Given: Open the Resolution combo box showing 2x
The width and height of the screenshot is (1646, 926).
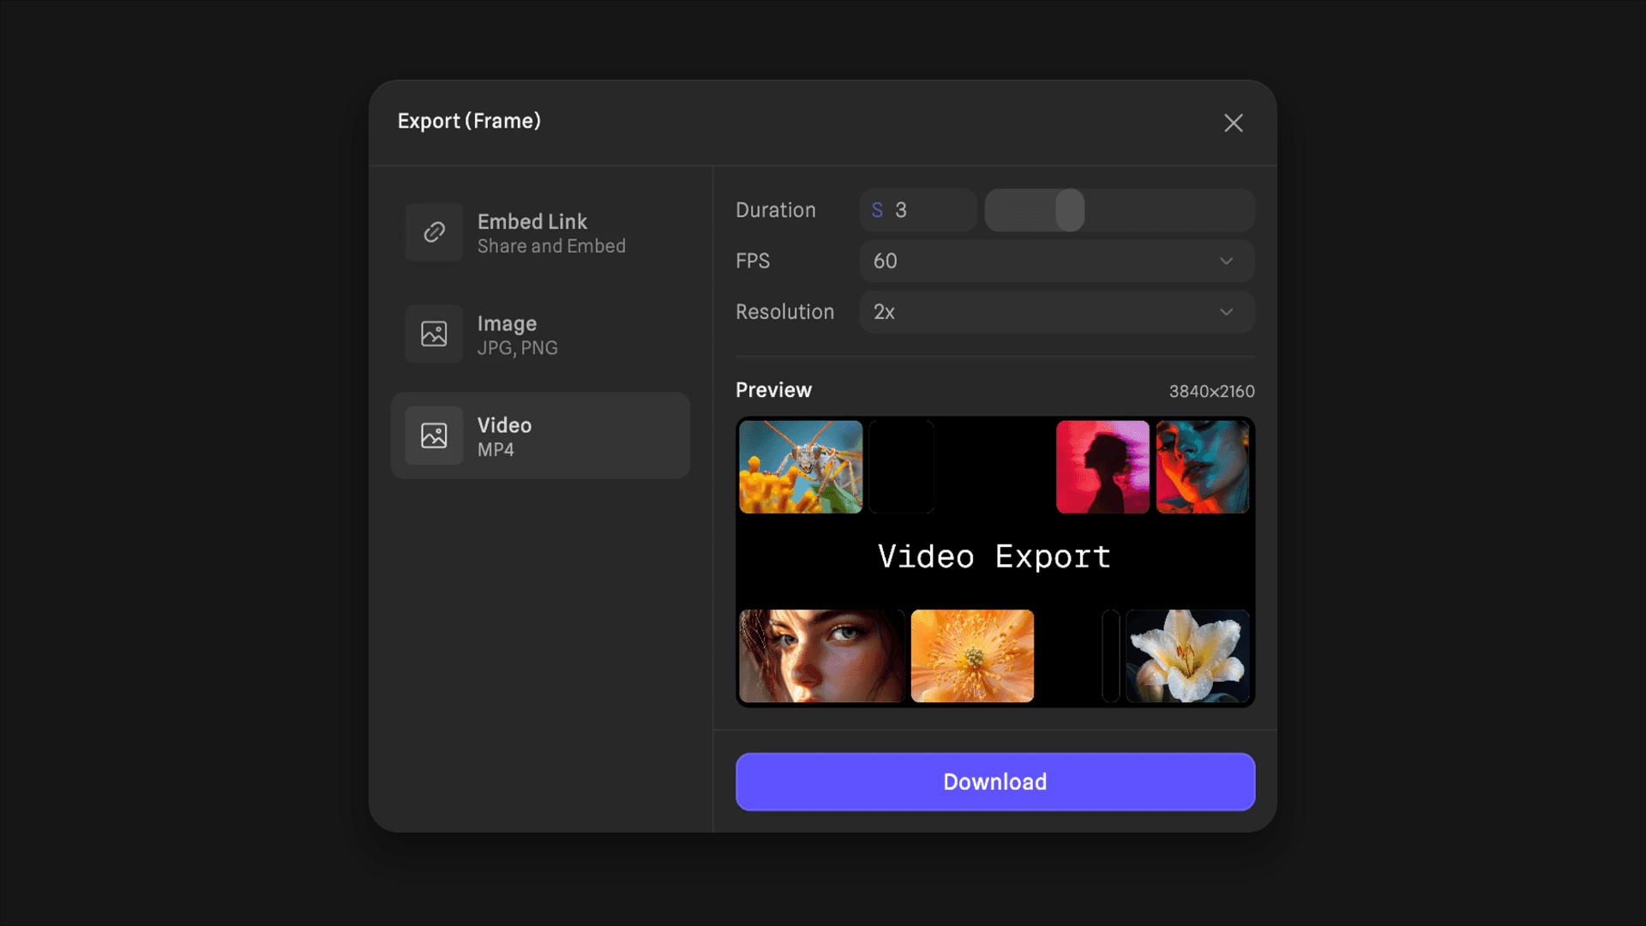Looking at the screenshot, I should tap(1057, 312).
